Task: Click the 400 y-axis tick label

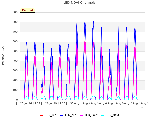Action: 15,61
